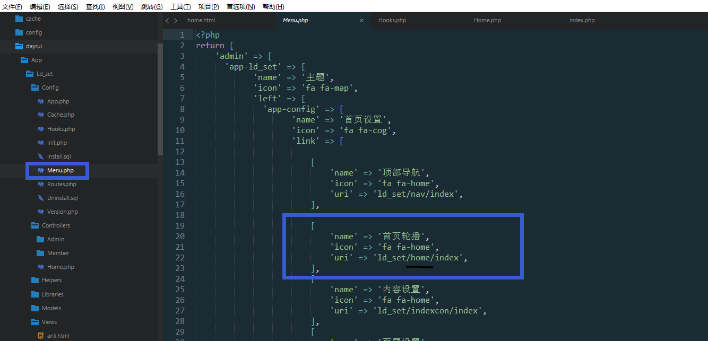The width and height of the screenshot is (708, 341).
Task: Expand the Models folder
Action: 35,308
